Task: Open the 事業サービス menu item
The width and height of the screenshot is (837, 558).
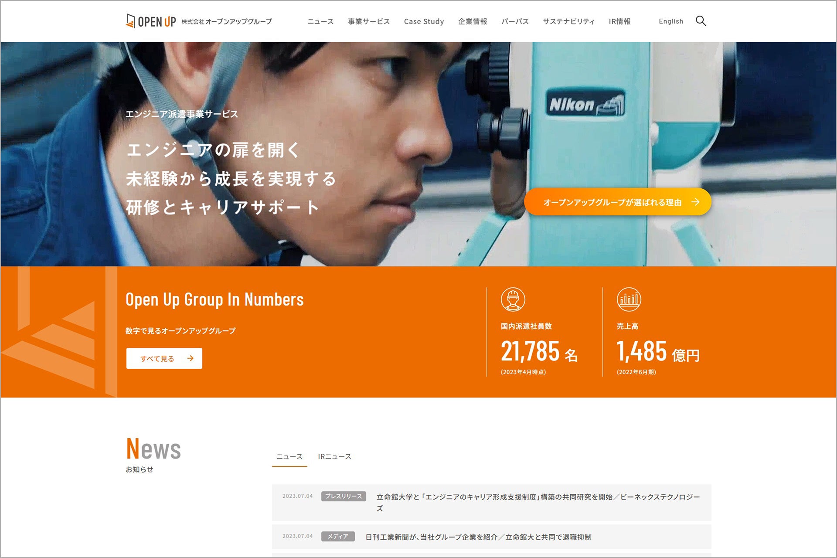Action: [x=369, y=21]
